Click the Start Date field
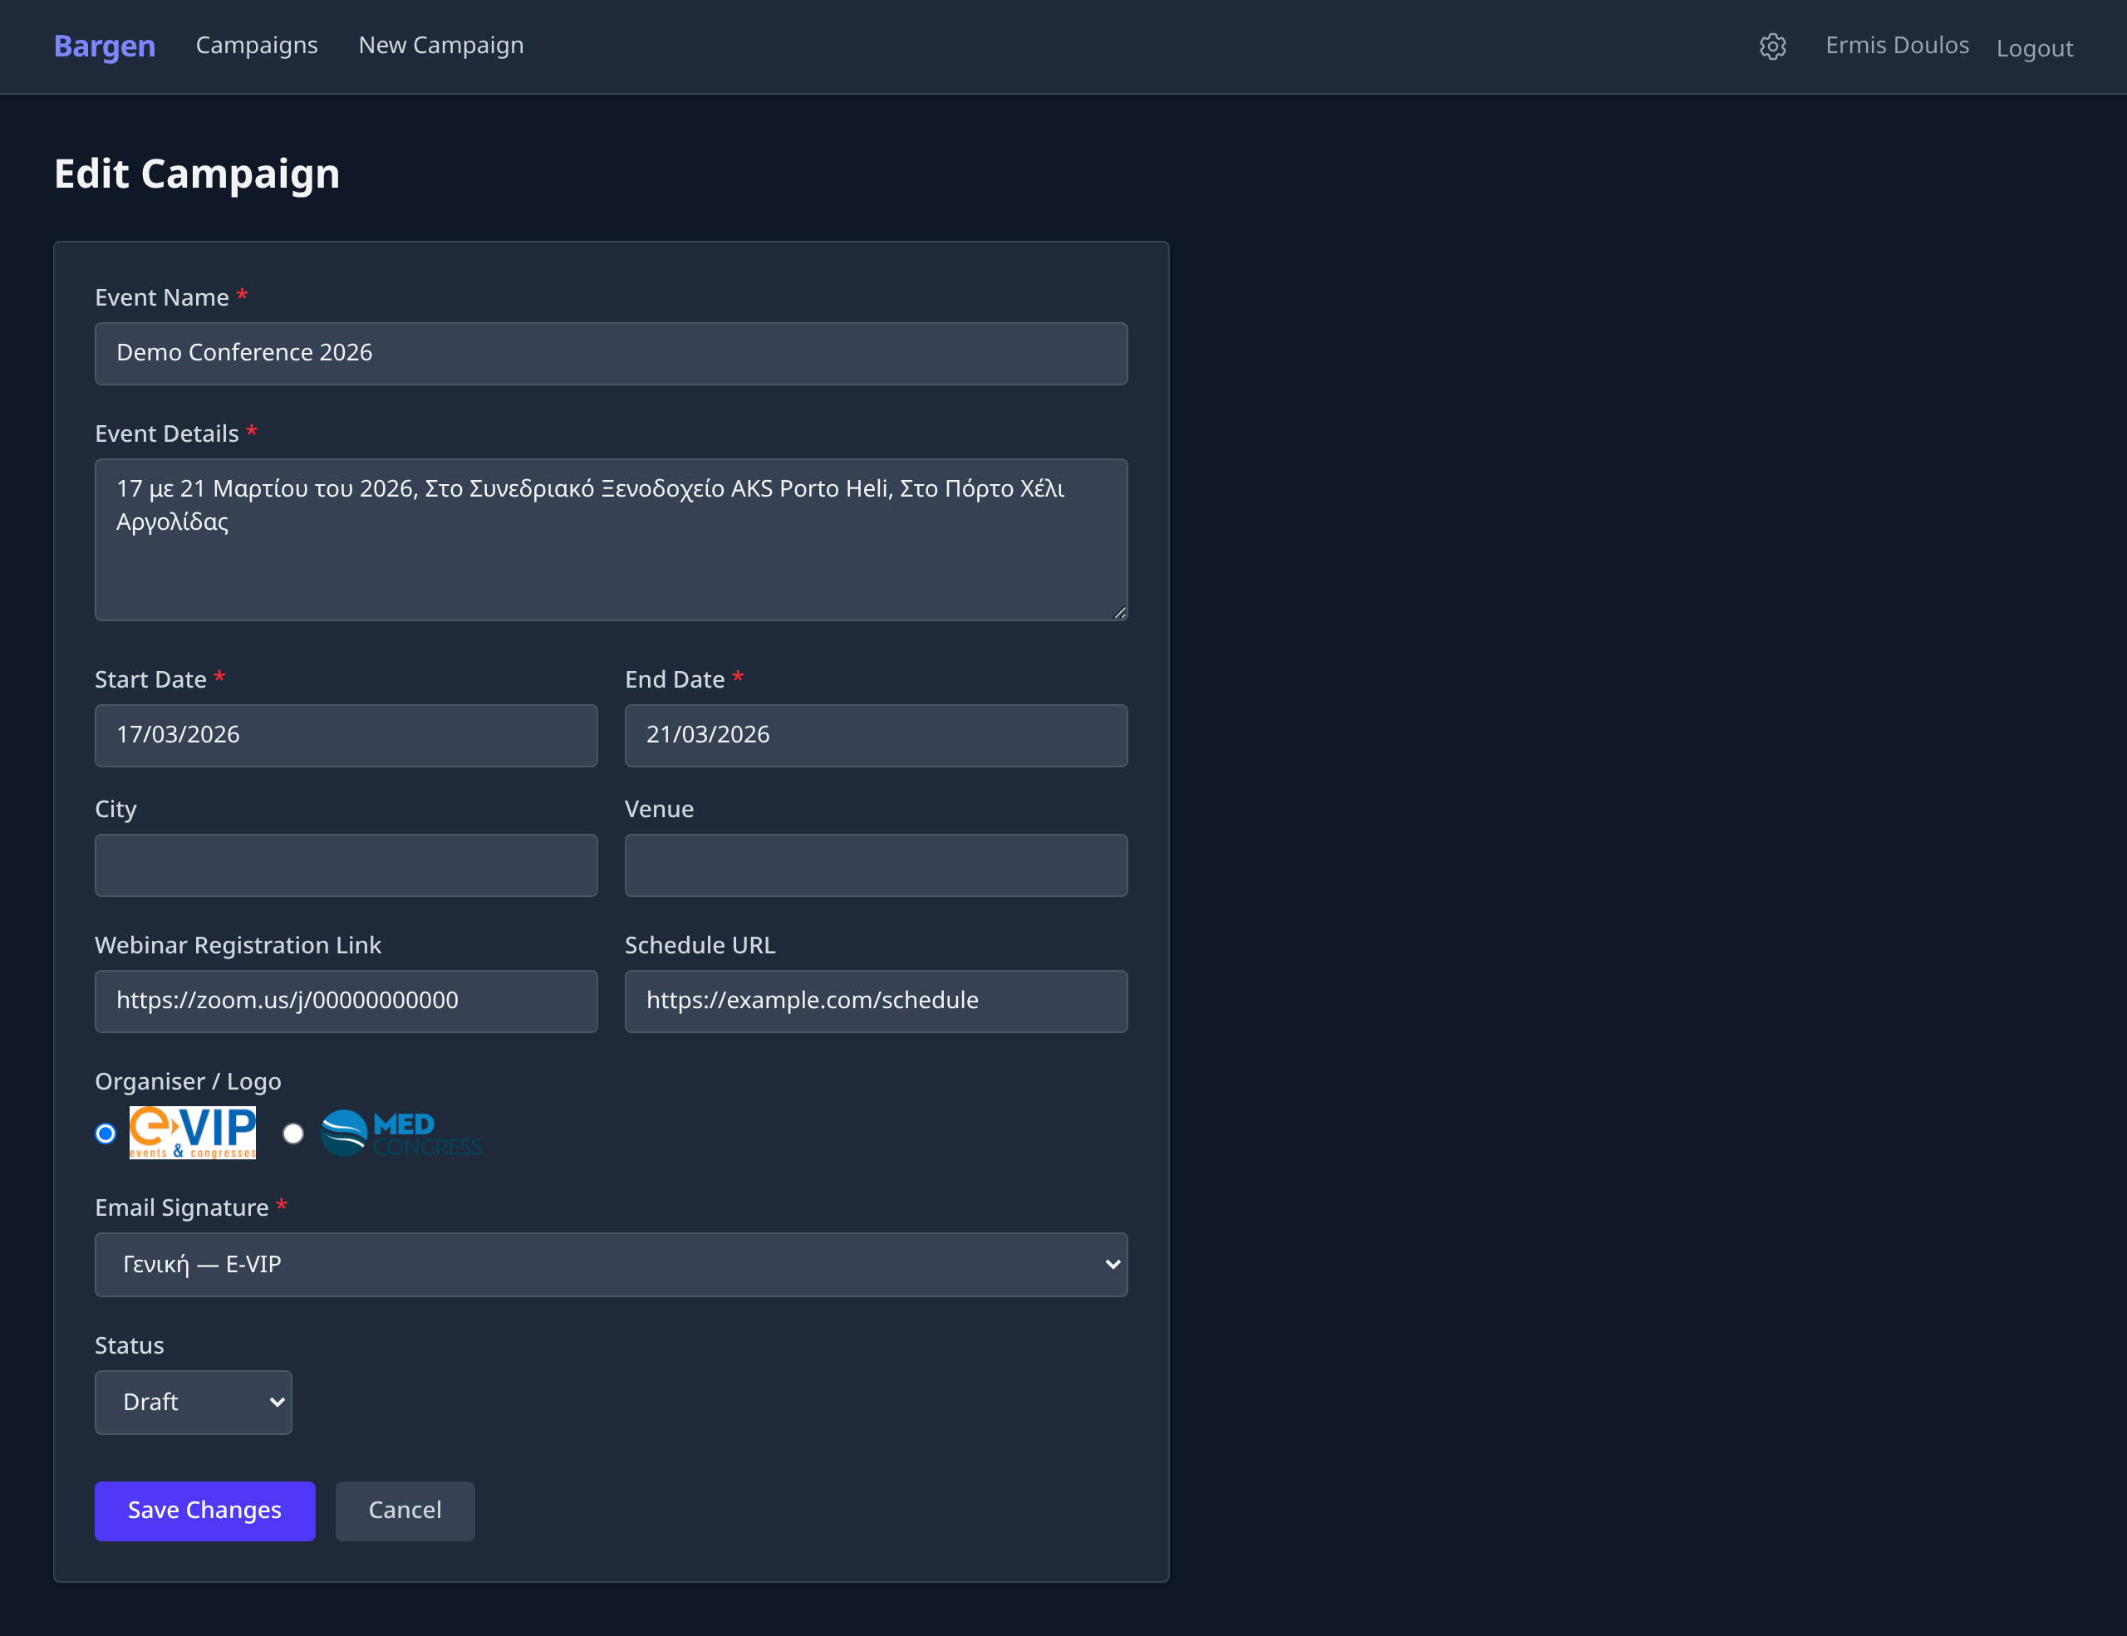The height and width of the screenshot is (1636, 2127). tap(346, 735)
